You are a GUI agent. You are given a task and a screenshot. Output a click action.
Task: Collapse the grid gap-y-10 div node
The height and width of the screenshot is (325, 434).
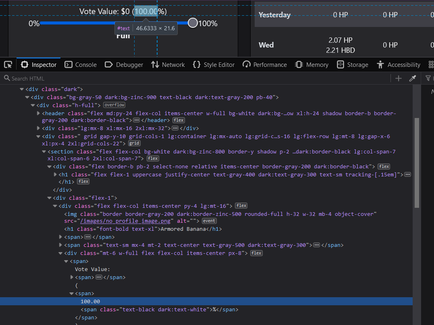(38, 136)
